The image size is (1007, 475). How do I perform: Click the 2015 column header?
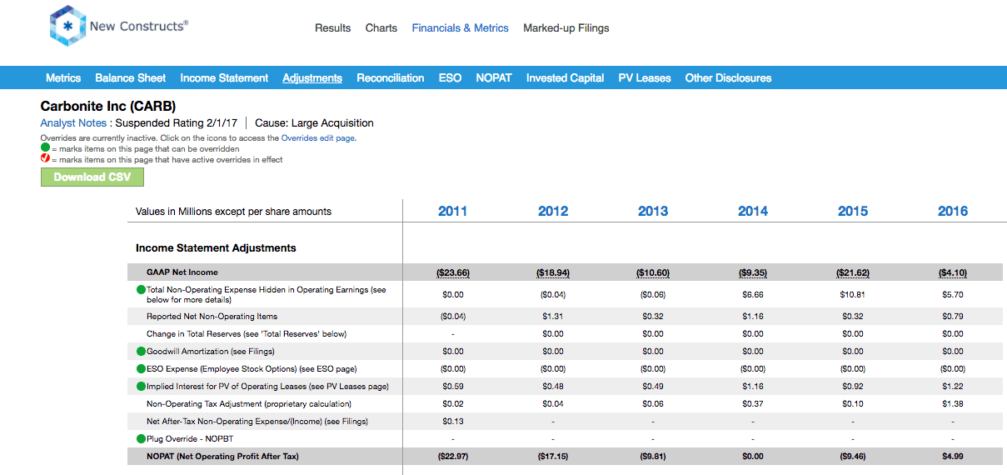[x=853, y=211]
